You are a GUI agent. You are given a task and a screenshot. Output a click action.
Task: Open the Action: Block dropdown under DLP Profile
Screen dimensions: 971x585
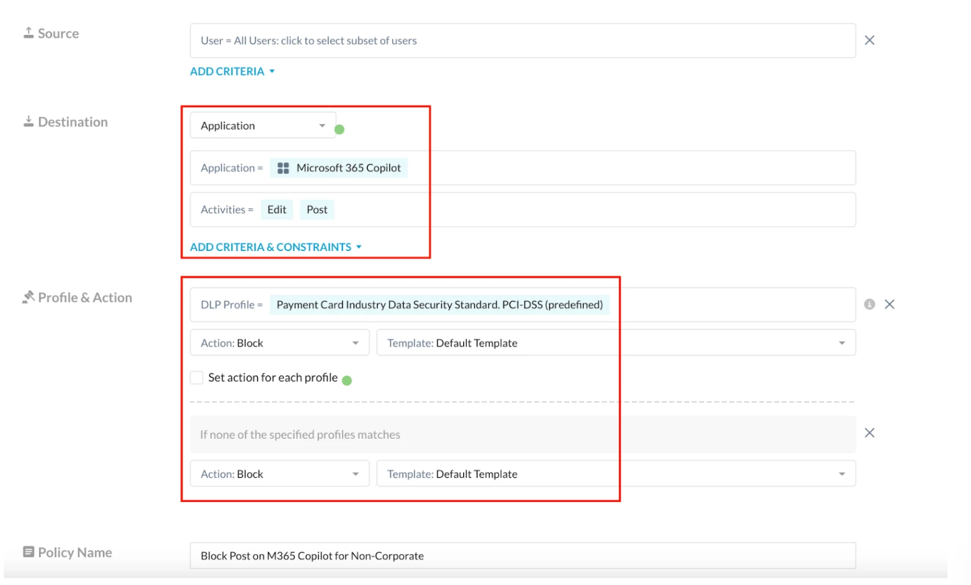(280, 343)
